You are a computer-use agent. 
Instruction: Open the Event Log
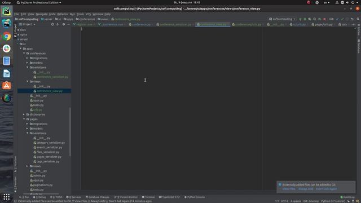347,197
